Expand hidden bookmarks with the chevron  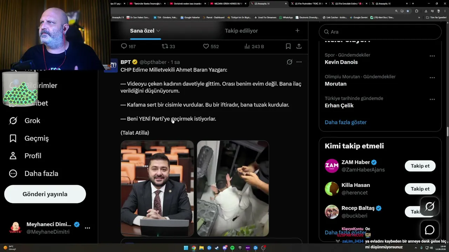(x=419, y=17)
